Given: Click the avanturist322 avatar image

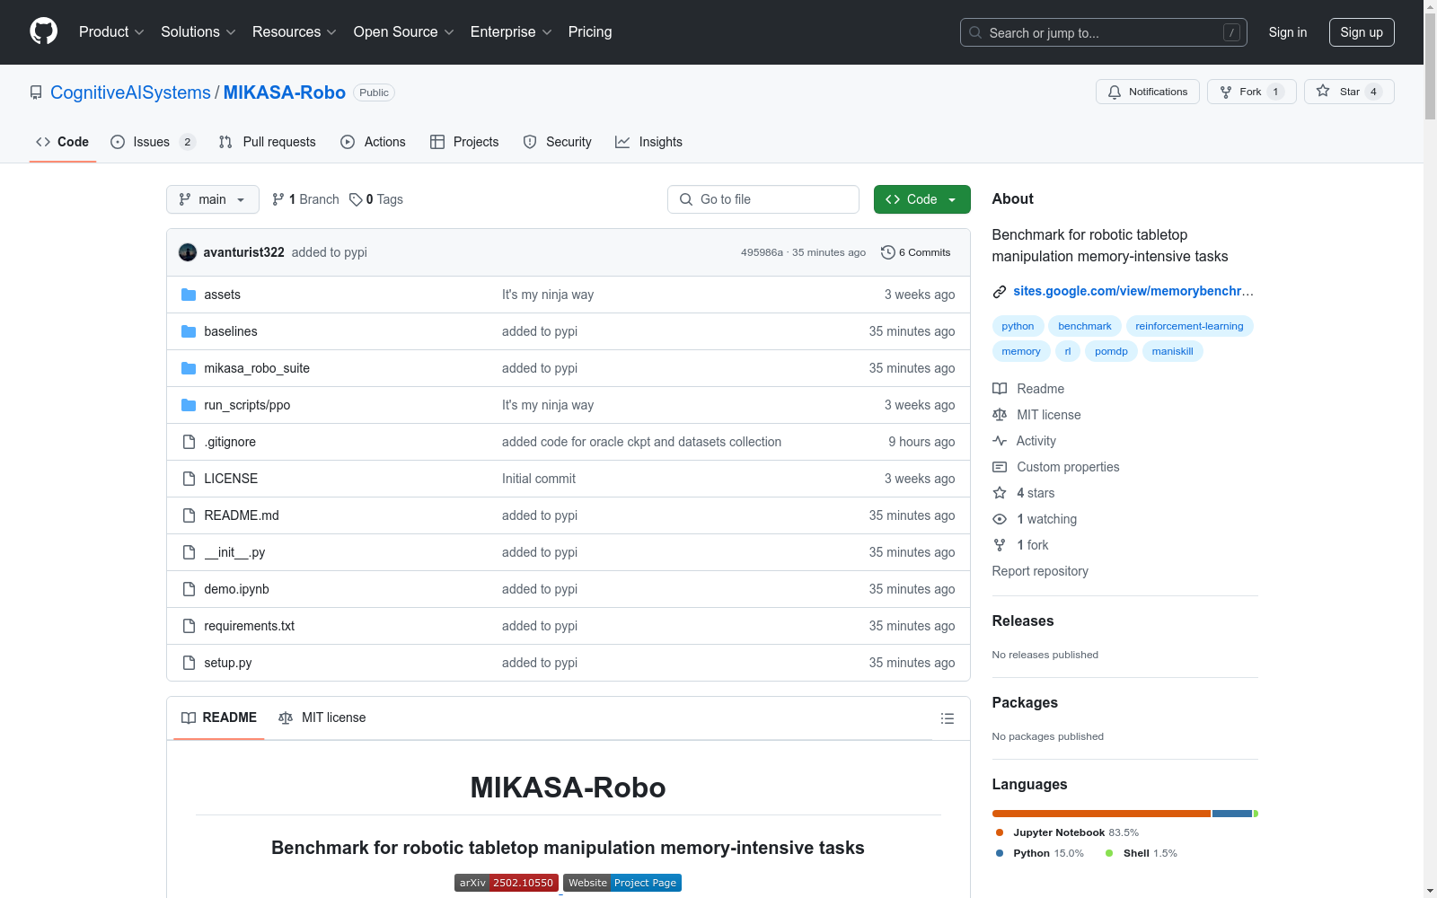Looking at the screenshot, I should (x=188, y=252).
